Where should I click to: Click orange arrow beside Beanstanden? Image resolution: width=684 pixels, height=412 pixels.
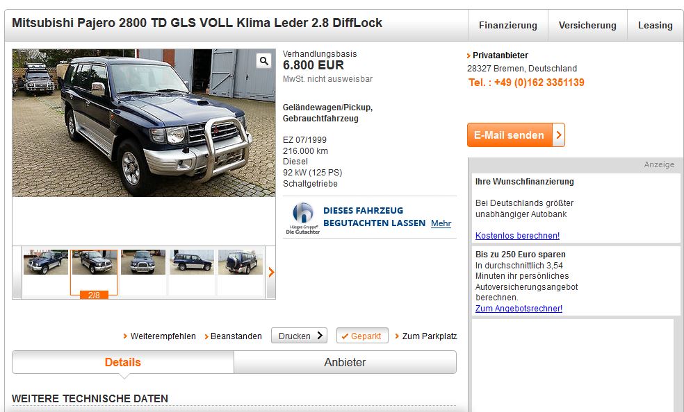pos(206,336)
